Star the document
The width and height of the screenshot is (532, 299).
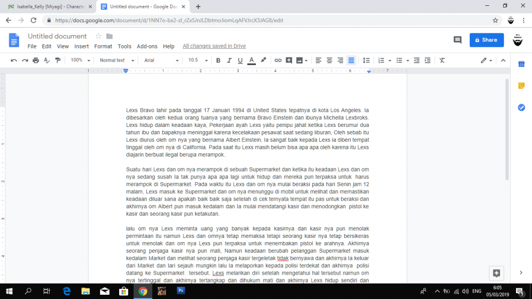point(98,36)
